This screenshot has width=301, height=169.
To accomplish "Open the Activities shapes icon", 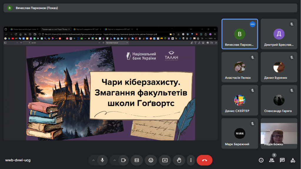I will pos(293,160).
